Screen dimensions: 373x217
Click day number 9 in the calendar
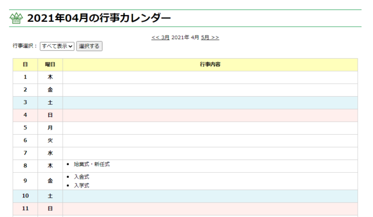click(25, 181)
